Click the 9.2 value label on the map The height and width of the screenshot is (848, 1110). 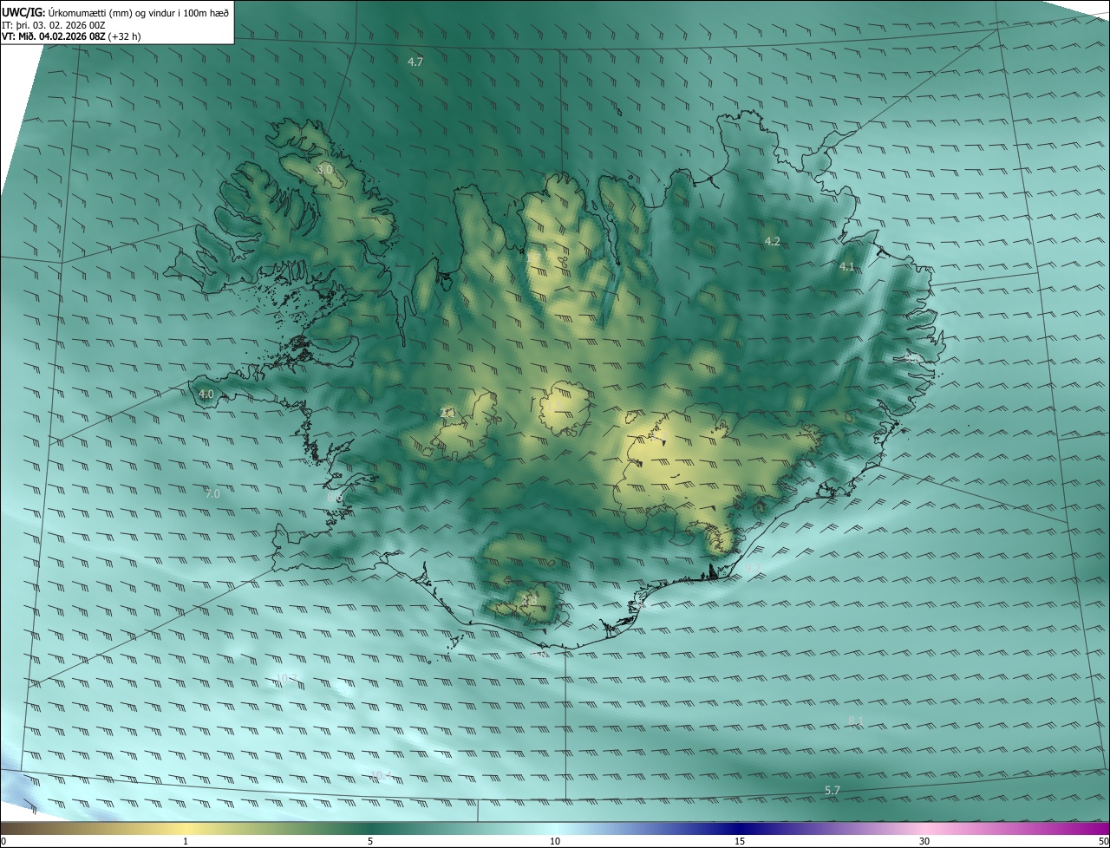(x=753, y=568)
